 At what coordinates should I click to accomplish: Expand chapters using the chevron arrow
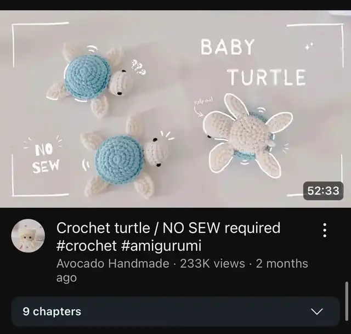317,312
